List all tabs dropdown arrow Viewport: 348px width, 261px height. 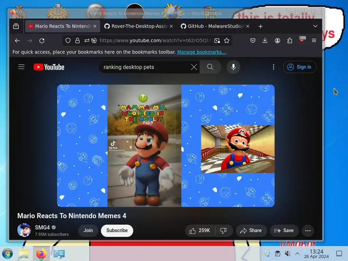tap(315, 26)
